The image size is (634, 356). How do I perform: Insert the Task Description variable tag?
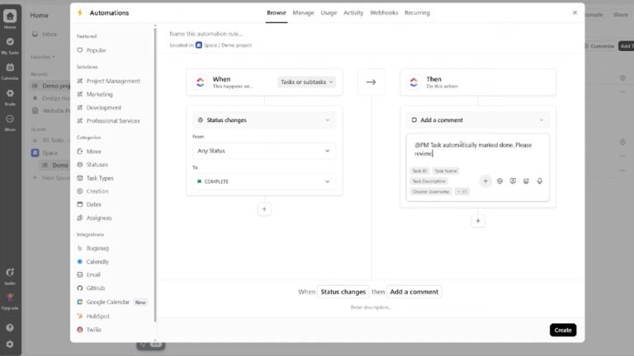(x=429, y=181)
